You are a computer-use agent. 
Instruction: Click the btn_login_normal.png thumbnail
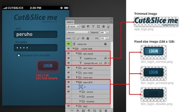point(154,52)
